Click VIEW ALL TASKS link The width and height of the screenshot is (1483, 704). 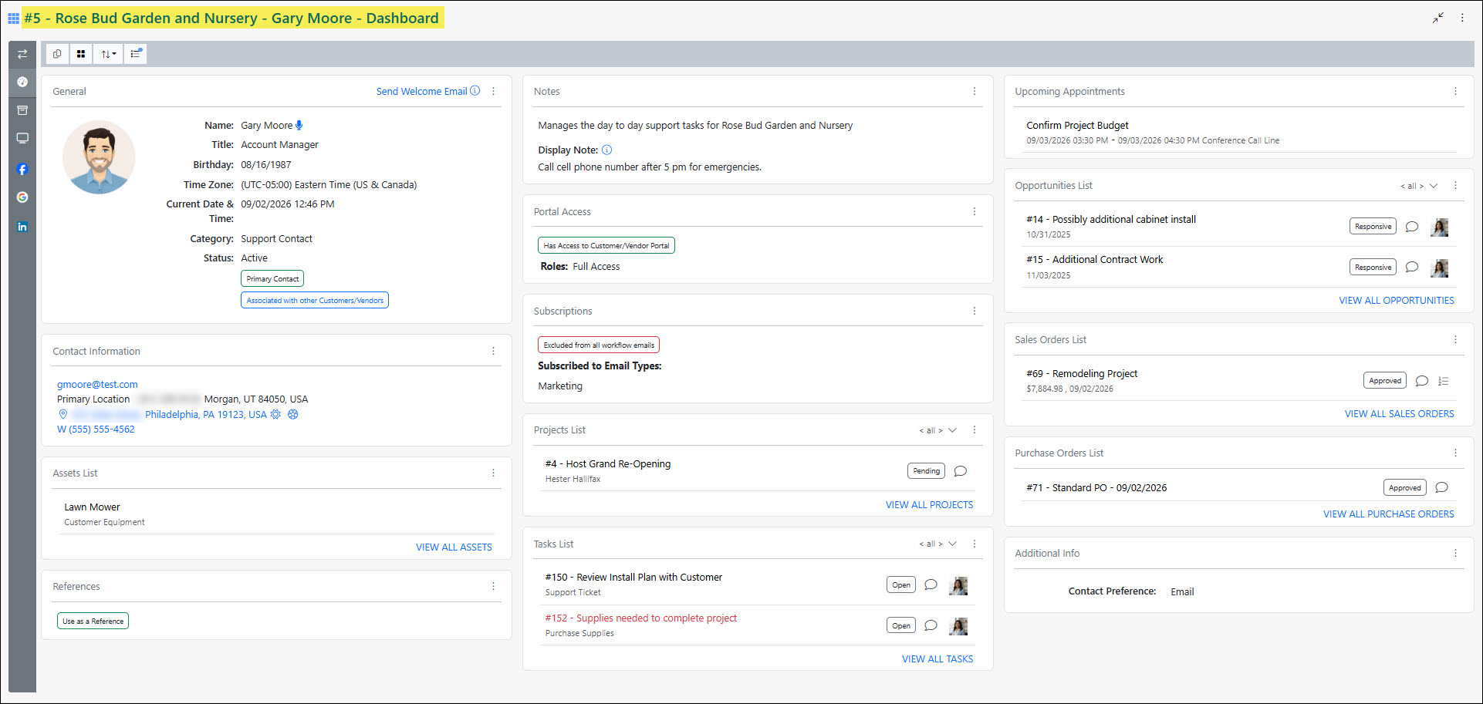pyautogui.click(x=937, y=659)
